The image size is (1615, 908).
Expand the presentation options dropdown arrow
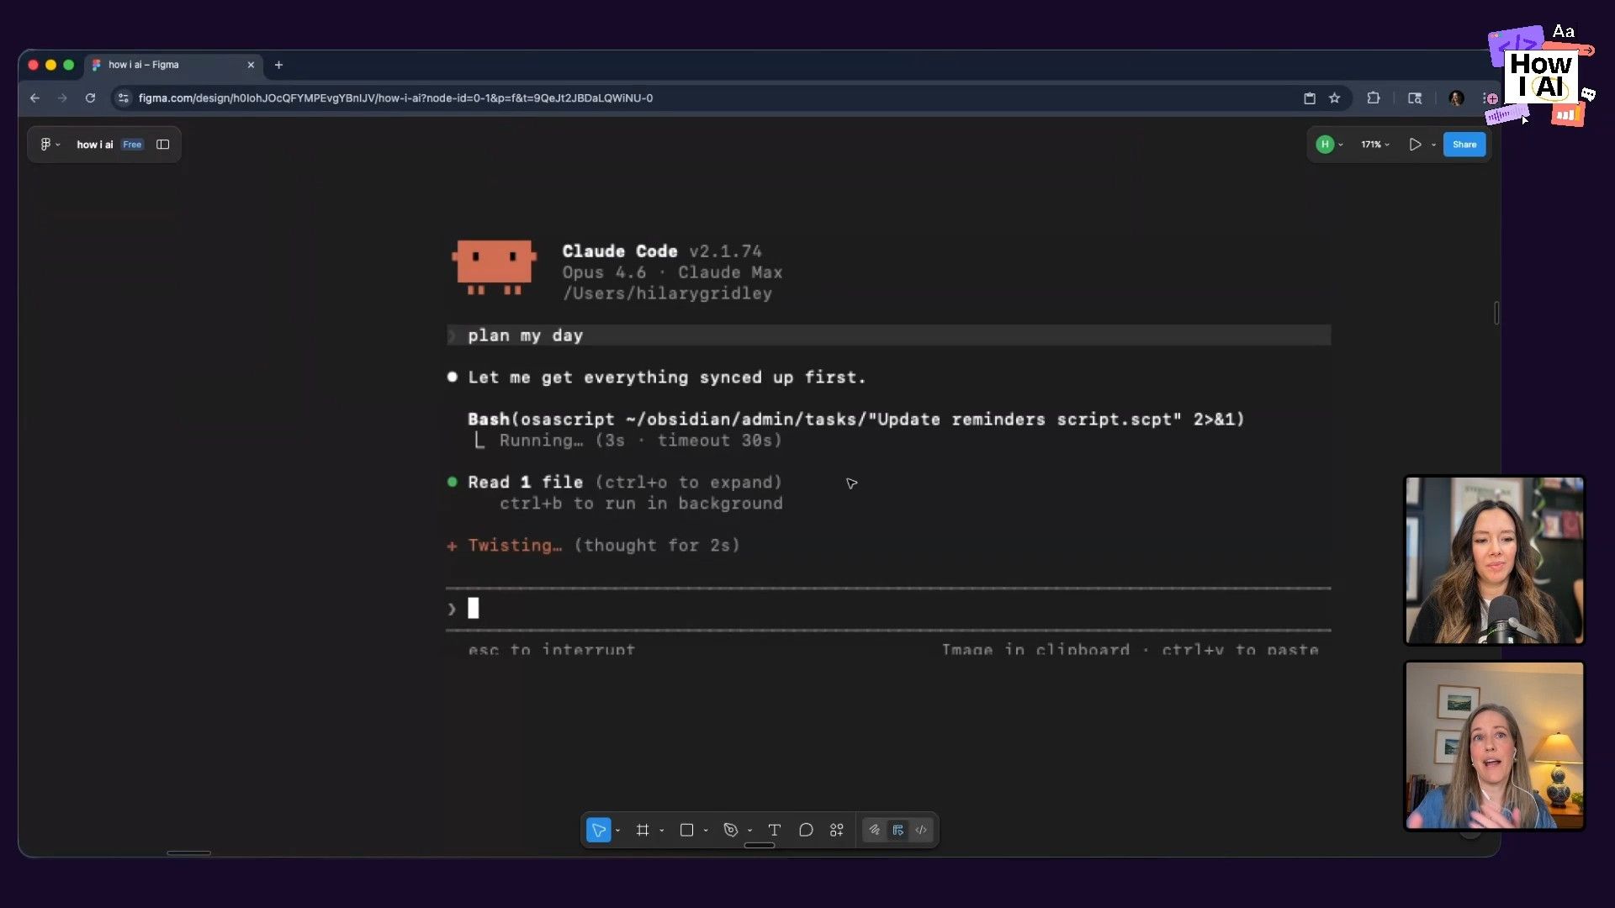click(x=1434, y=145)
